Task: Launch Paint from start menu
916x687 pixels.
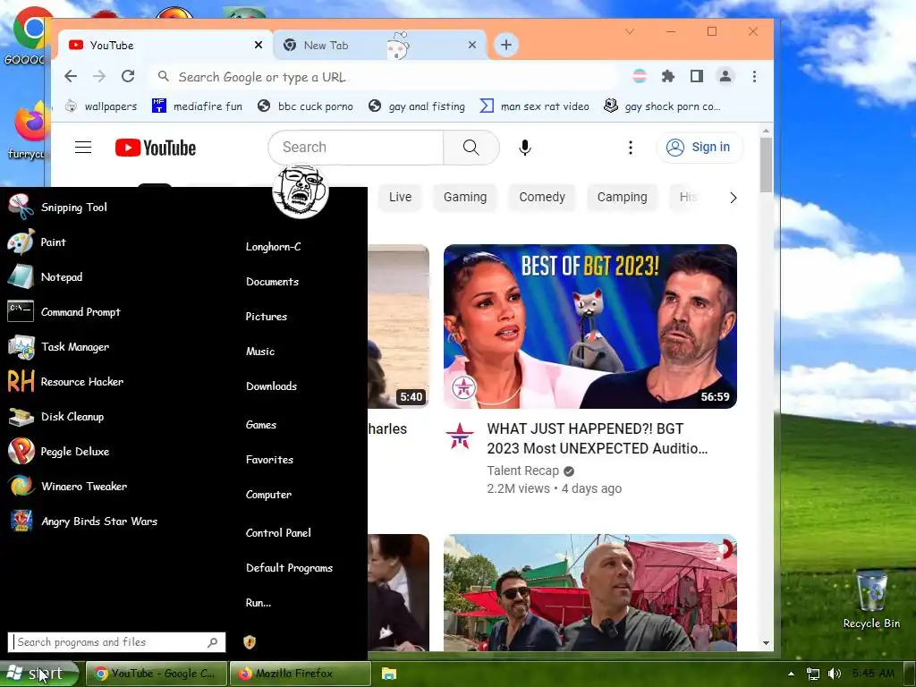Action: click(x=36, y=242)
